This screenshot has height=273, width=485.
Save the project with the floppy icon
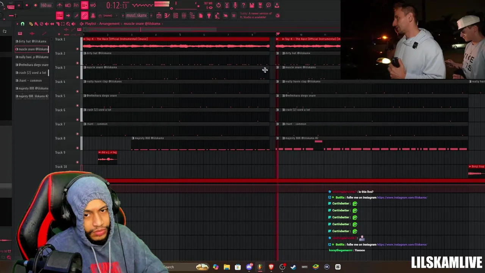tap(252, 5)
